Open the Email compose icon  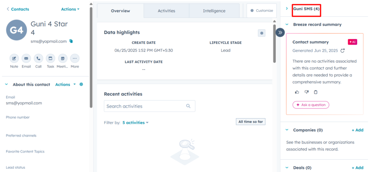[26, 58]
